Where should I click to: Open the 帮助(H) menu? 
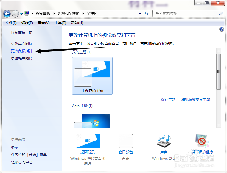coord(77,23)
